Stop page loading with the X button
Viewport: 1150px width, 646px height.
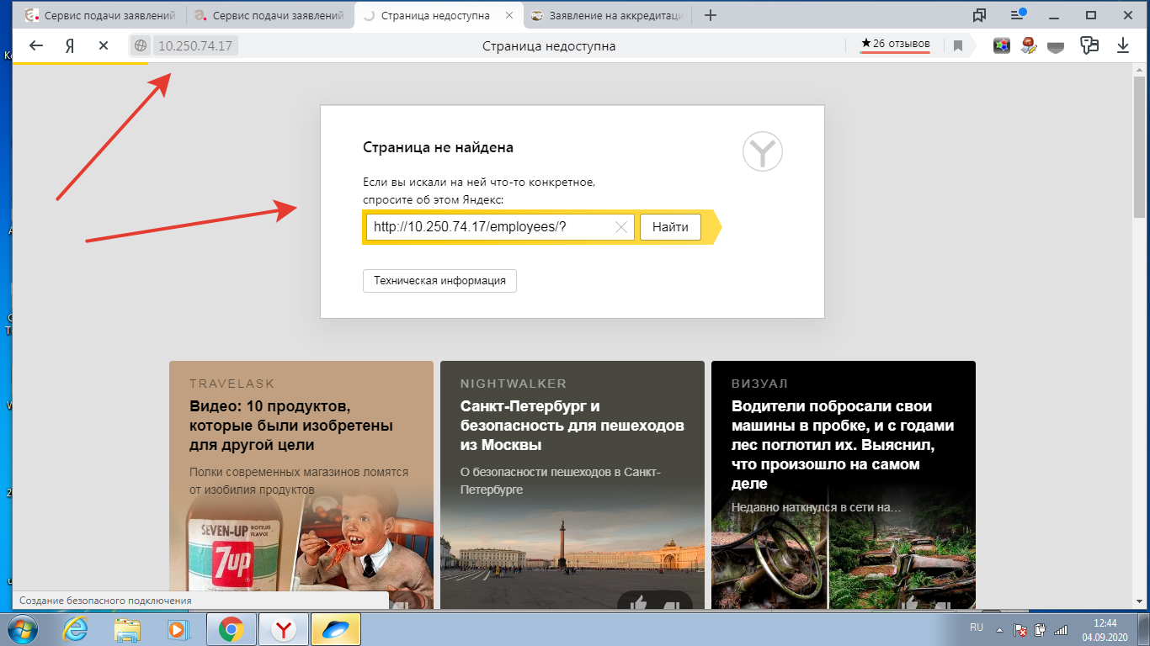104,46
